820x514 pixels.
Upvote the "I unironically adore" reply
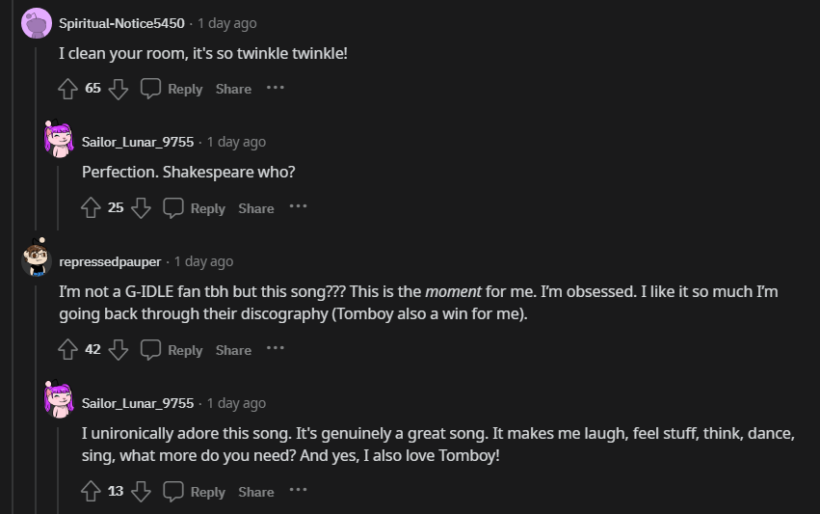click(x=91, y=492)
